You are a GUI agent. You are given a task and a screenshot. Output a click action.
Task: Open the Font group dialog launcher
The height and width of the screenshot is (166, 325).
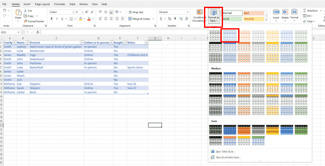pos(94,26)
